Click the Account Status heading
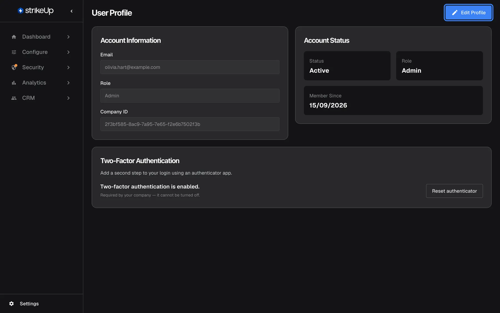 (326, 40)
